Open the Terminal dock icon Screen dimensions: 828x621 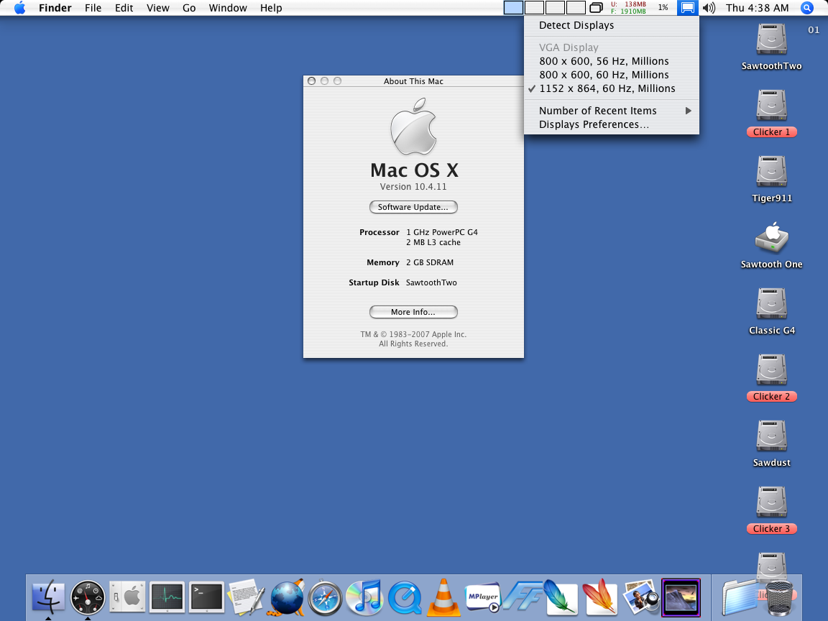[x=206, y=597]
